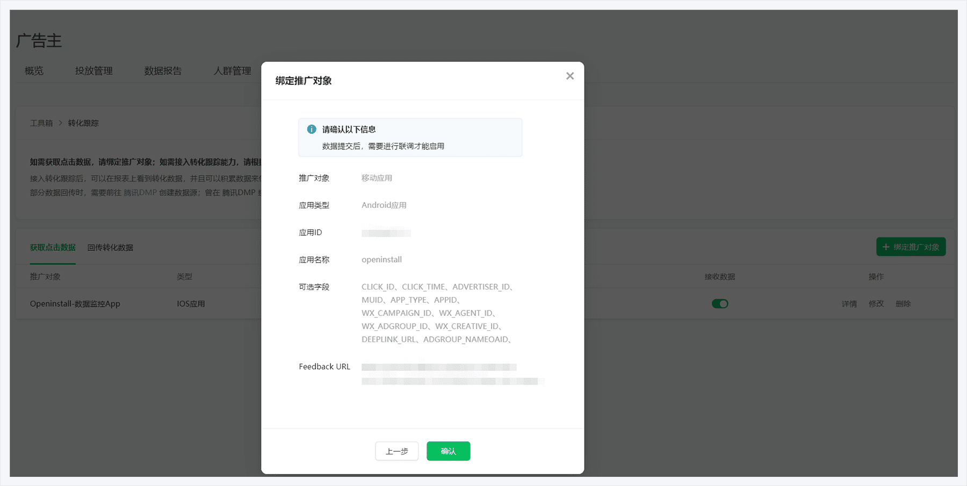Screen dimensions: 967x486
Task: Click the blurred Feedback URL value
Action: pos(453,374)
